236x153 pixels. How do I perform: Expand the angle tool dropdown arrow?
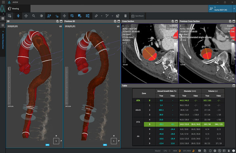(x=112, y=16)
